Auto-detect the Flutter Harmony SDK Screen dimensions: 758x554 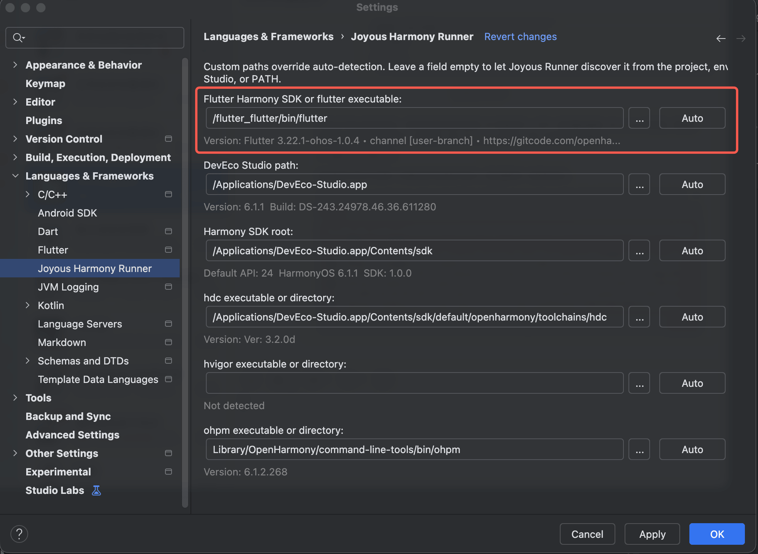(x=692, y=118)
